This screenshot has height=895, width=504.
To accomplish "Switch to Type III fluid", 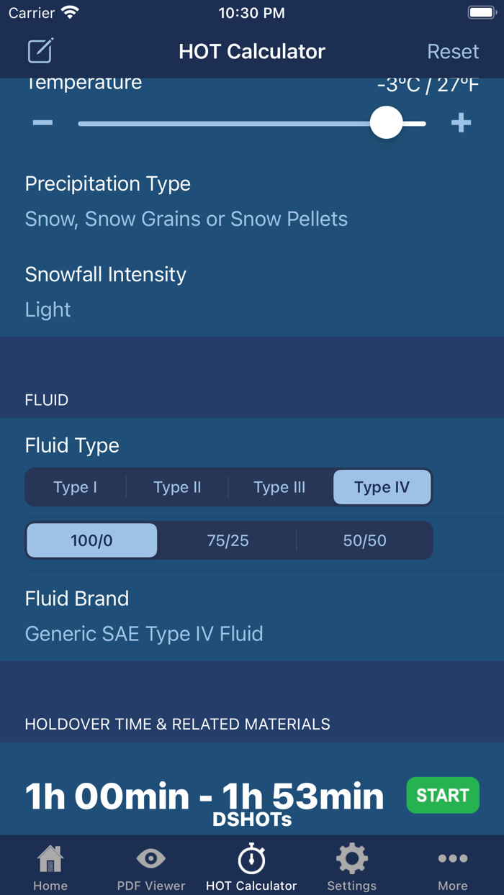I will click(279, 487).
